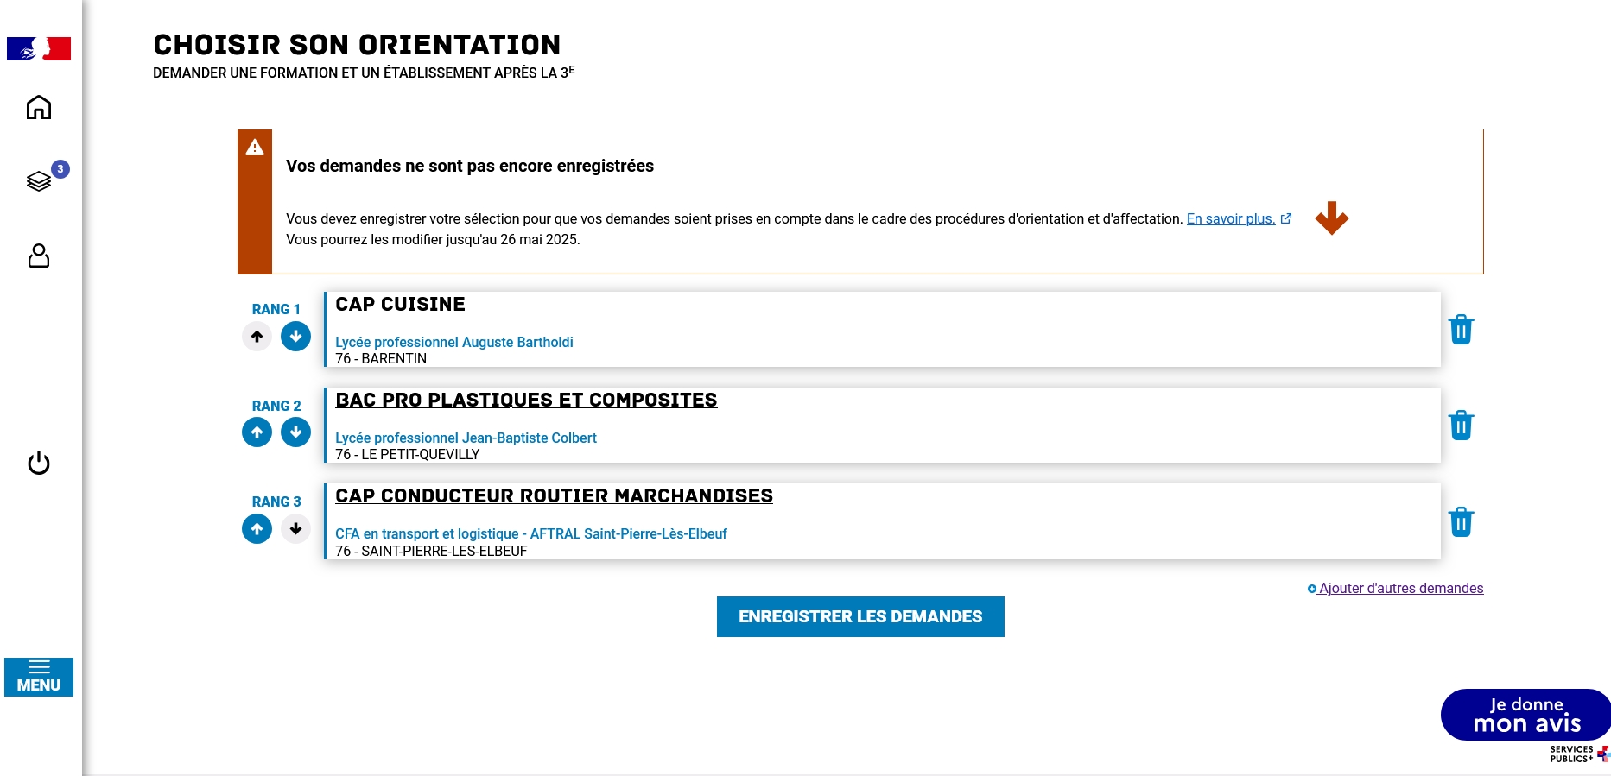Viewport: 1611px width, 776px height.
Task: Open the user profile icon
Action: coord(39,256)
